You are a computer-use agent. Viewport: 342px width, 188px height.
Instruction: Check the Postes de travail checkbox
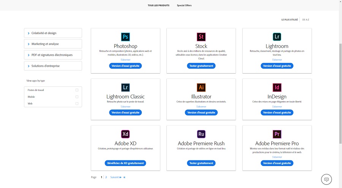tap(77, 90)
